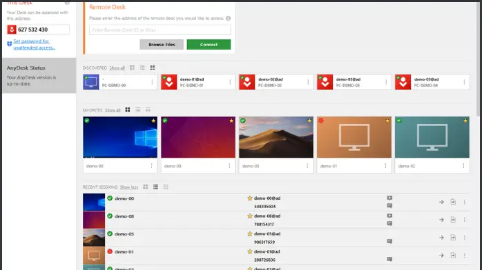482x270 pixels.
Task: Open the options menu for PC-DEMO-04
Action: point(464,82)
